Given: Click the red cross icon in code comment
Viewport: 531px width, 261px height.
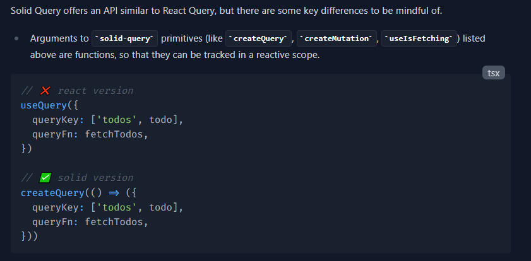Looking at the screenshot, I should (x=45, y=91).
